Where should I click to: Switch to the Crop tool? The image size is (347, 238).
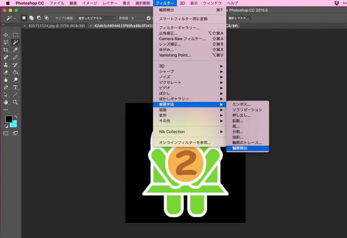[x=6, y=49]
